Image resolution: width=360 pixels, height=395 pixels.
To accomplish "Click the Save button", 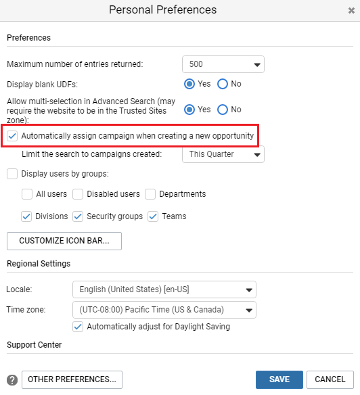I will point(279,379).
